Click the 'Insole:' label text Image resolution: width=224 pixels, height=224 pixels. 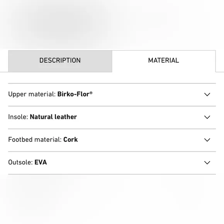[18, 117]
